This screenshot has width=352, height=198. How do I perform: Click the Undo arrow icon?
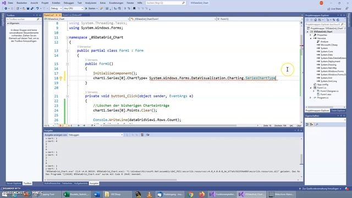point(37,9)
